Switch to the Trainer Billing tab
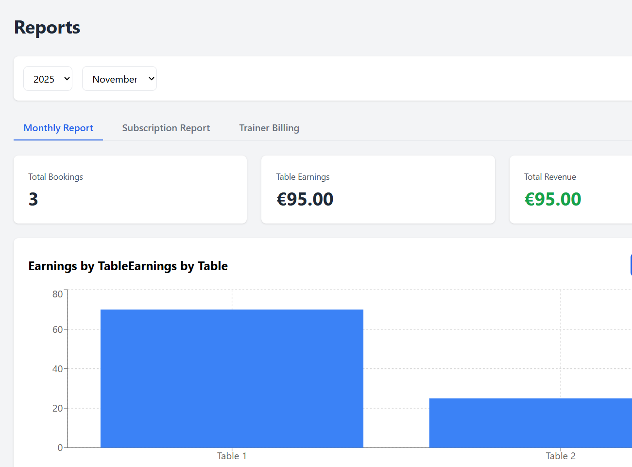632x467 pixels. [269, 128]
